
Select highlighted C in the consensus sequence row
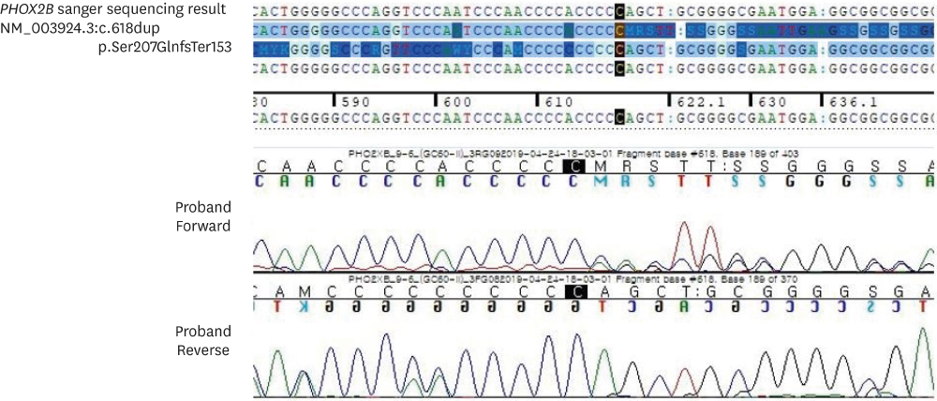pyautogui.click(x=620, y=117)
